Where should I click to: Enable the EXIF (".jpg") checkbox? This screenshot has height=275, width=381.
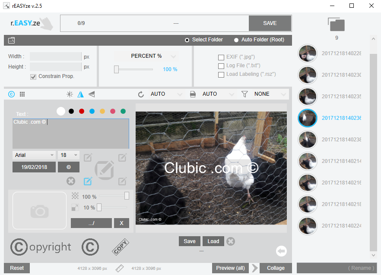click(221, 57)
